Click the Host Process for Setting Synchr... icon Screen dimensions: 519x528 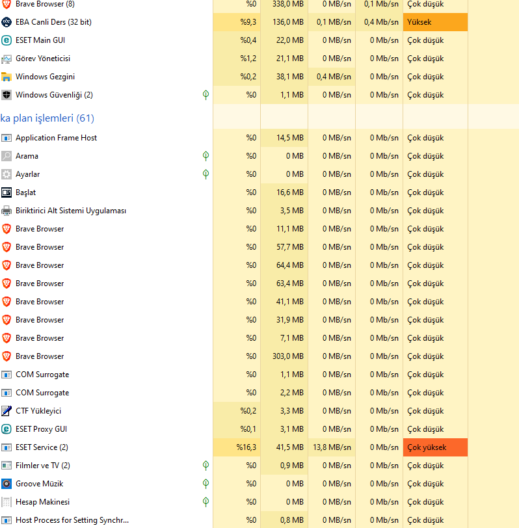7,520
